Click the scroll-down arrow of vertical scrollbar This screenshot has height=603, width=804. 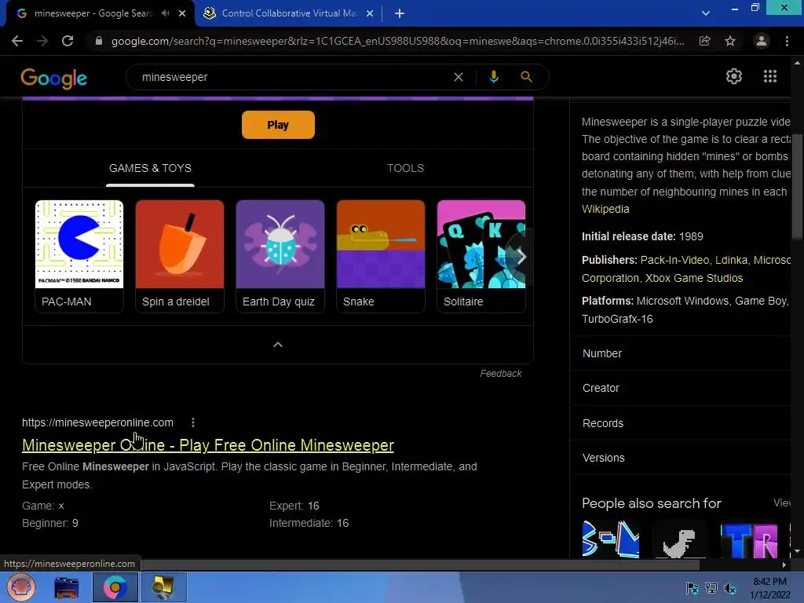point(797,552)
